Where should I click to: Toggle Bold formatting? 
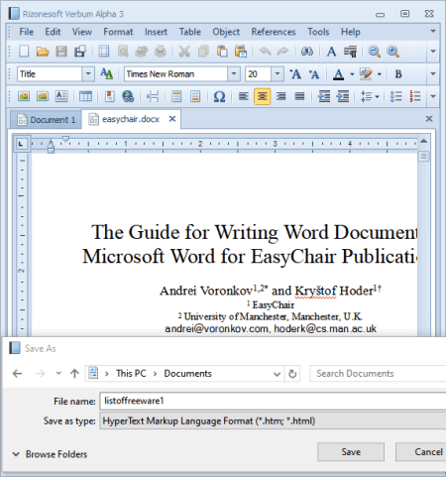[x=398, y=74]
